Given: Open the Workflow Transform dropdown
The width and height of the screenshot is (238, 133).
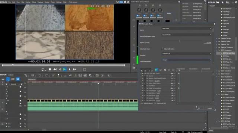Looking at the screenshot, I should tap(187, 54).
